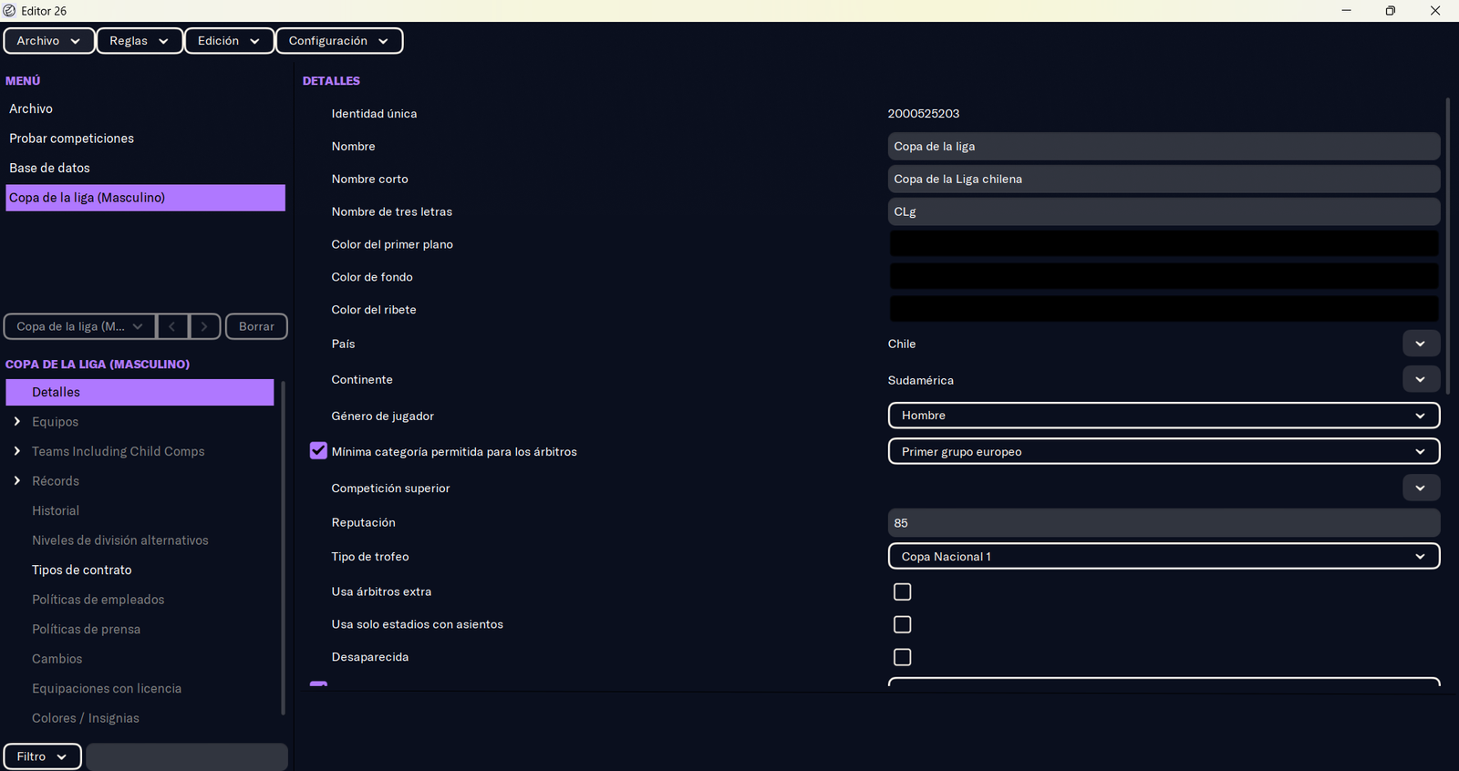Open the Continente dropdown arrow

[1420, 379]
